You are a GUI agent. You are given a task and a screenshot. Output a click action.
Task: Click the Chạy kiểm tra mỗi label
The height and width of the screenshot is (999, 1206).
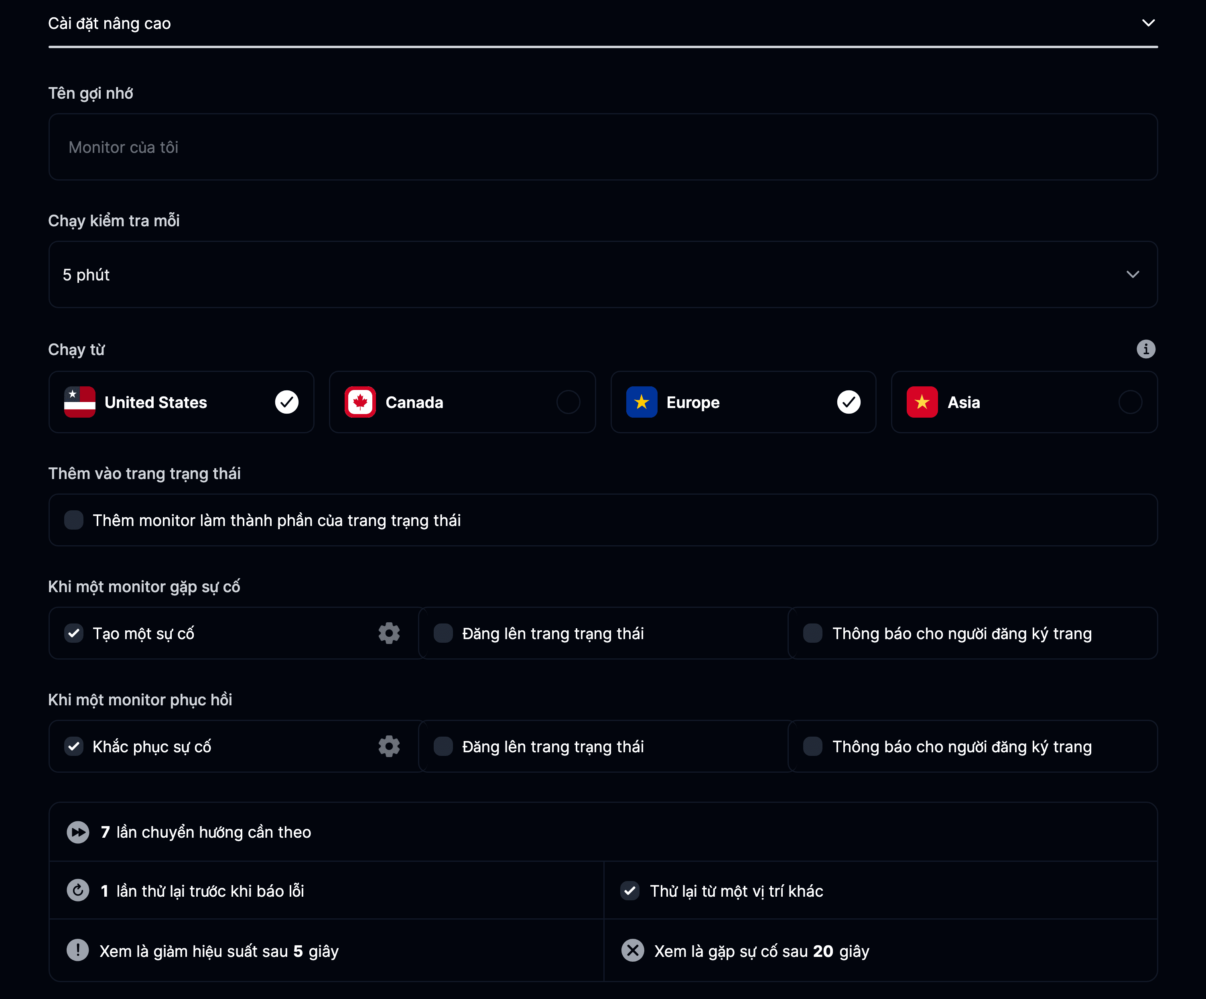tap(114, 221)
